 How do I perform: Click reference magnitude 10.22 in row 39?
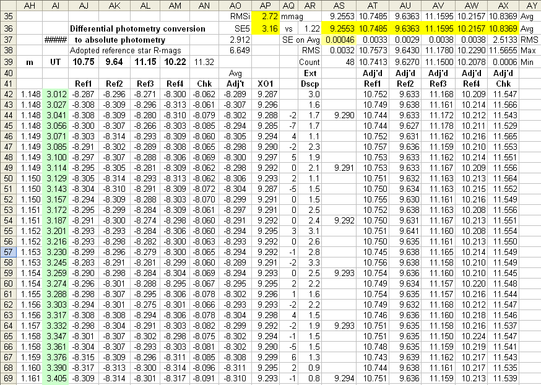(175, 62)
